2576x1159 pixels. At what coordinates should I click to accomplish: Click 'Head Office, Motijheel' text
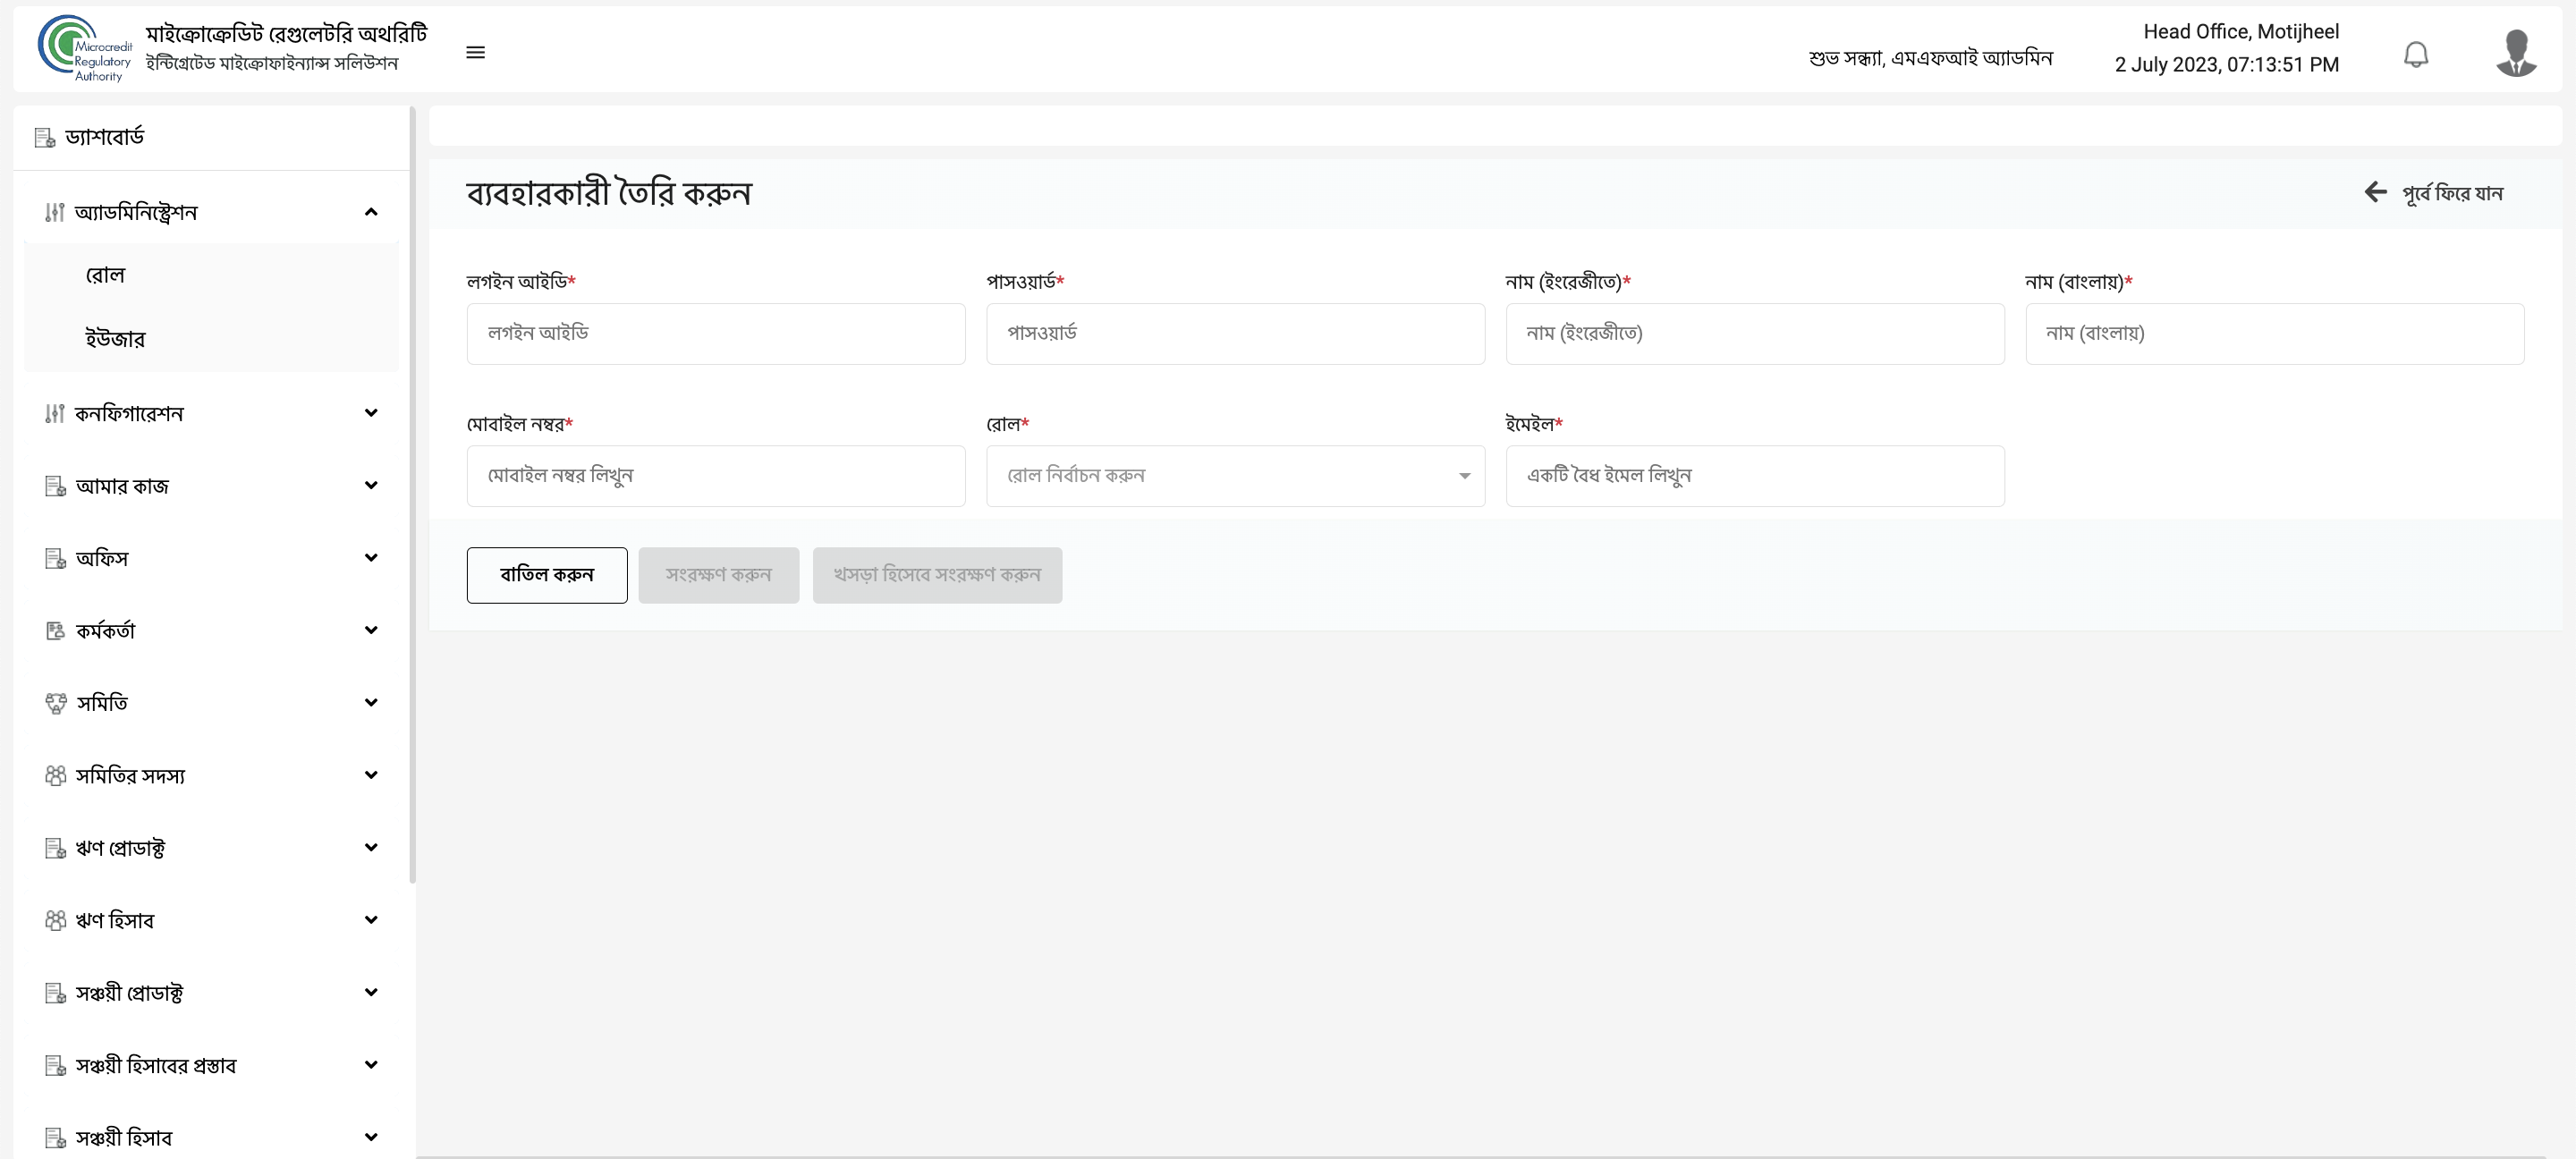2240,32
